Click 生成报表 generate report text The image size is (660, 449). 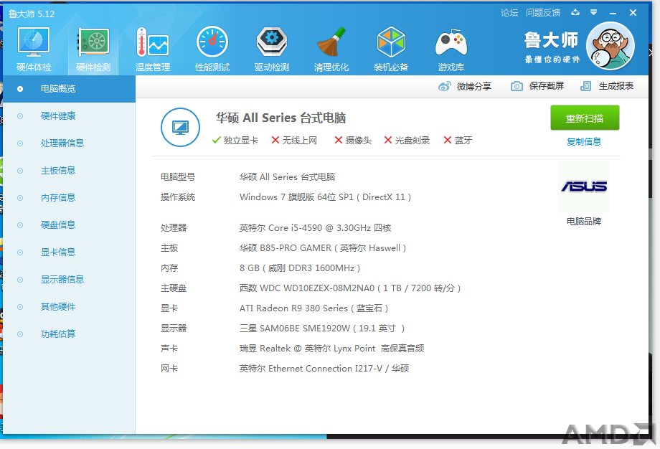tap(616, 86)
